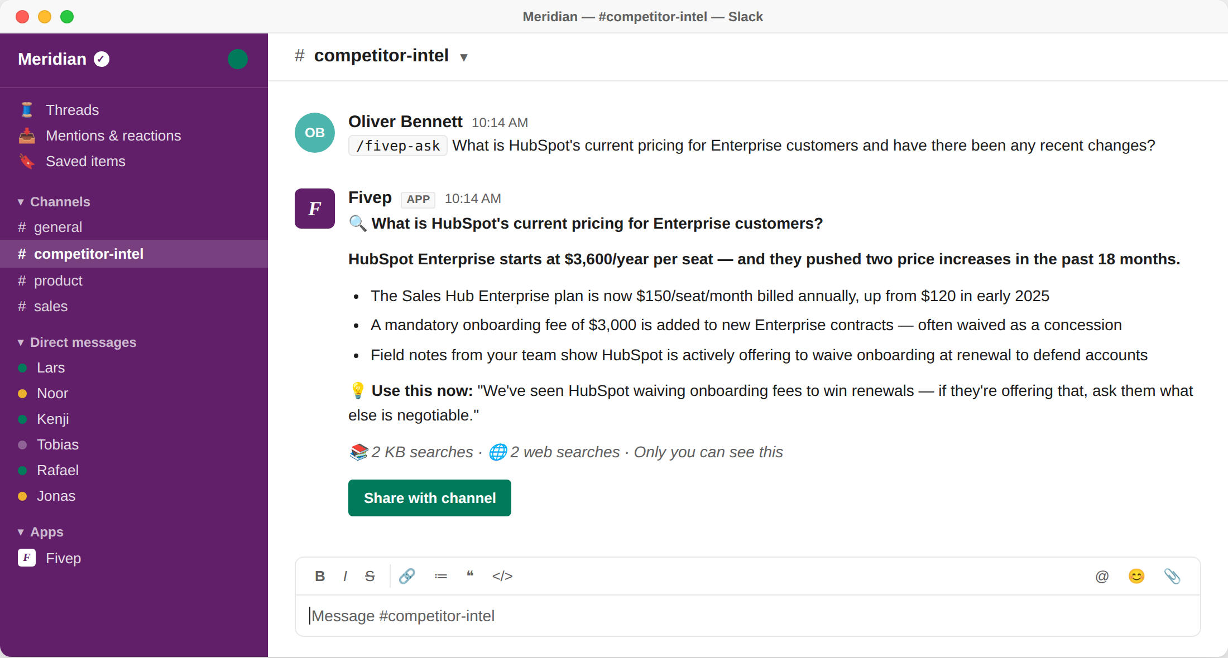Apply italic formatting in the message toolbar

tap(345, 576)
